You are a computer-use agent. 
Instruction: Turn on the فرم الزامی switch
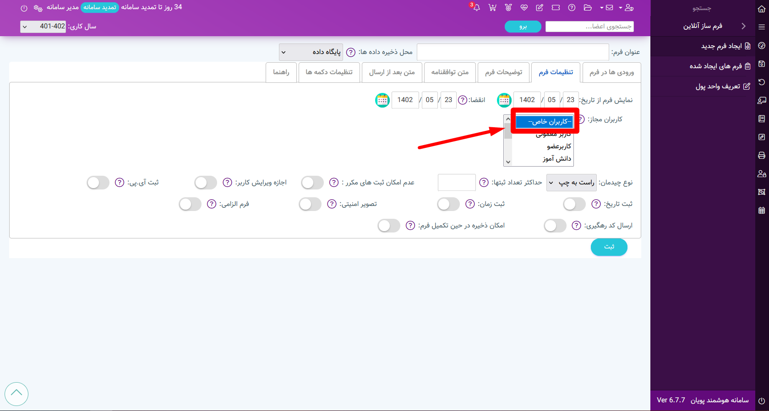pos(190,204)
